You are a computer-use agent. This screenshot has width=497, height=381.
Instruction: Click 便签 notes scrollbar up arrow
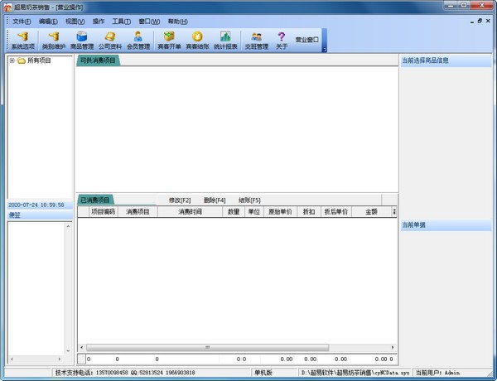68,226
